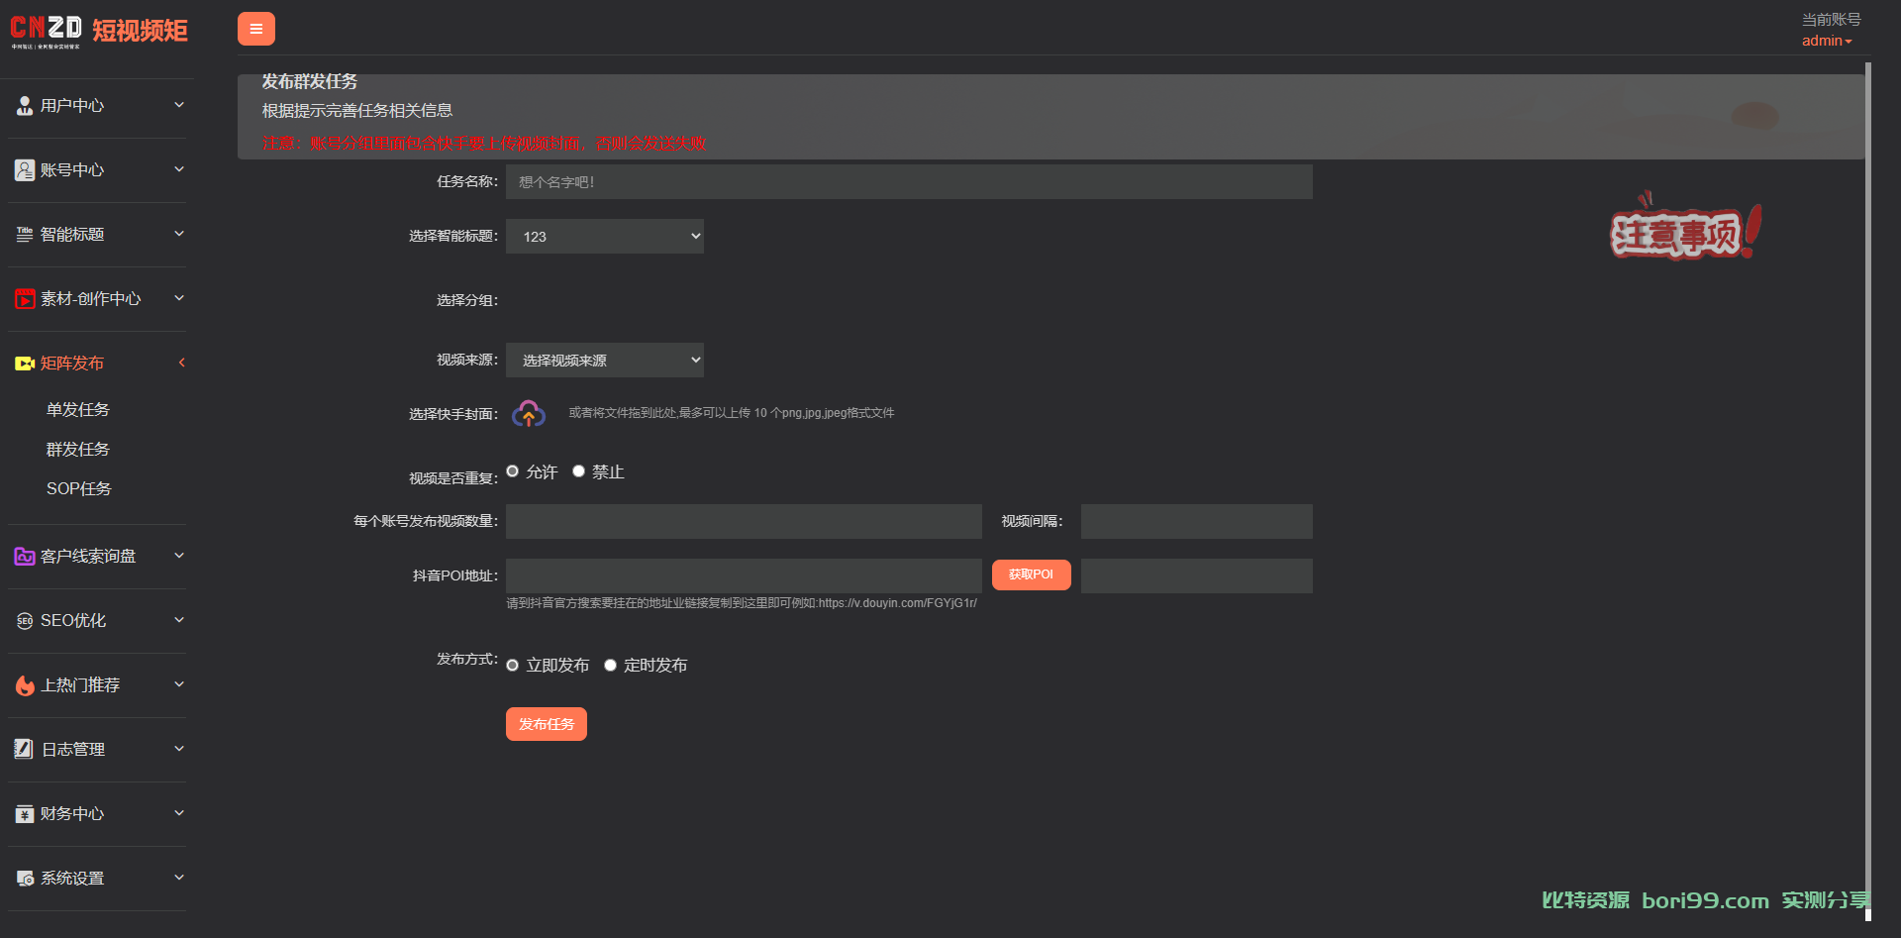Click the 发布群发任务 heading
Viewport: 1901px width, 938px height.
(310, 82)
